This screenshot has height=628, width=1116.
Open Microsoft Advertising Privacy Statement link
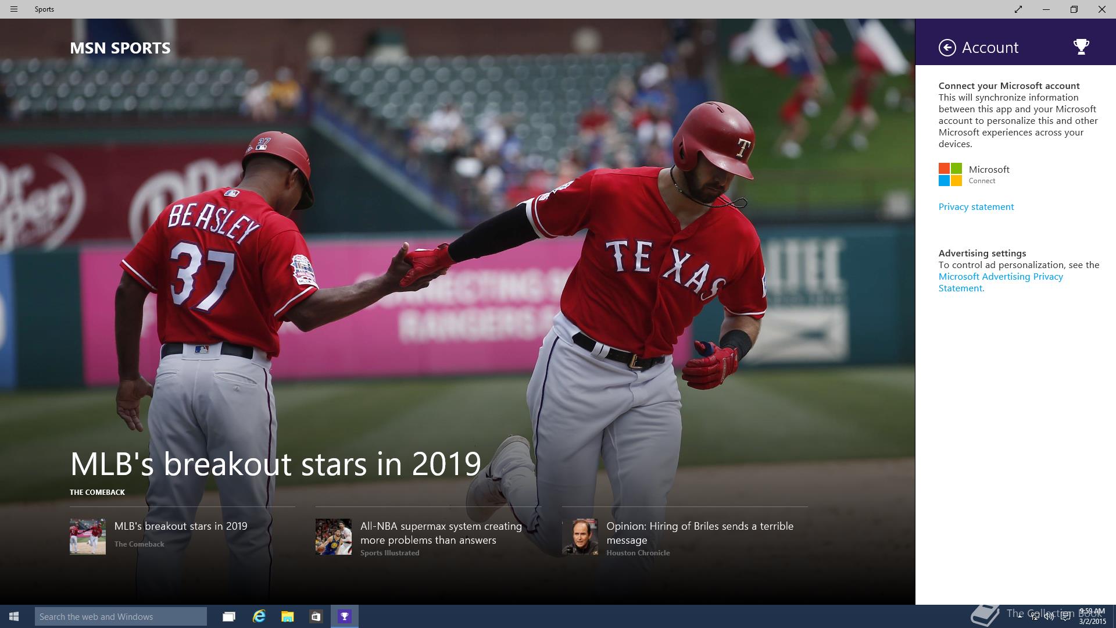tap(1000, 282)
